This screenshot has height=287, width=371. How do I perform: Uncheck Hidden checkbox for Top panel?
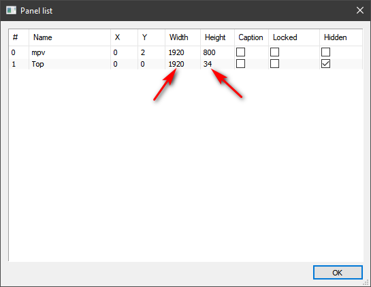tap(325, 64)
